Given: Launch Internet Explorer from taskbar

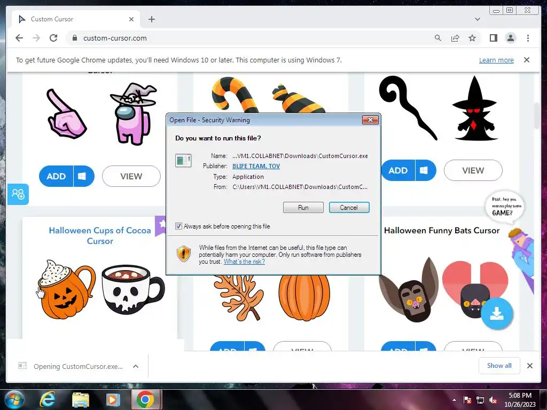Looking at the screenshot, I should pyautogui.click(x=48, y=399).
